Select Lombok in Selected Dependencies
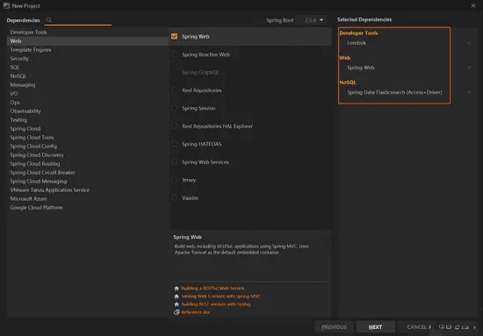483x336 pixels. click(357, 43)
